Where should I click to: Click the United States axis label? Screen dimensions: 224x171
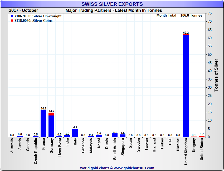[202, 149]
